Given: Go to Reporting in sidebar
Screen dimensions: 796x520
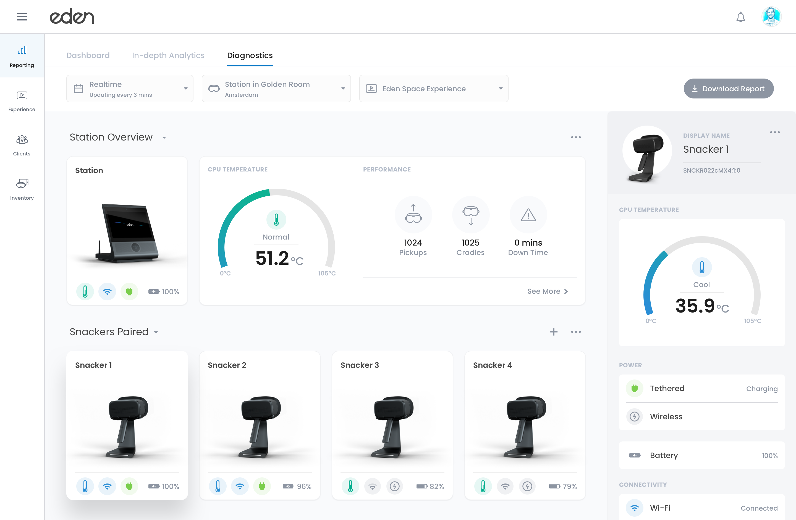Looking at the screenshot, I should coord(22,56).
